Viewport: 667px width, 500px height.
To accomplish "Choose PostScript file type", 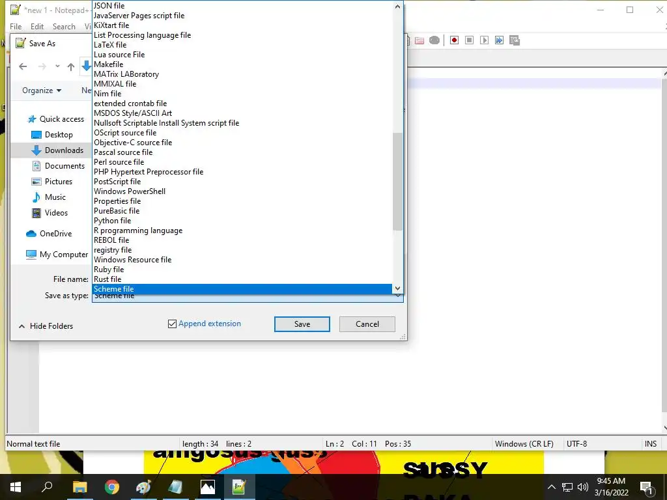I will pyautogui.click(x=242, y=182).
